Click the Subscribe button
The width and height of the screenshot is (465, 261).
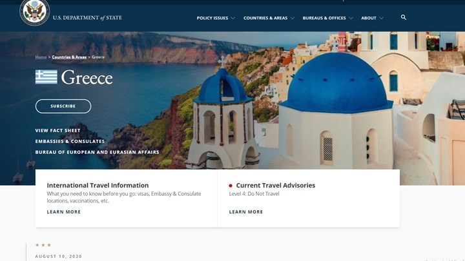[63, 106]
